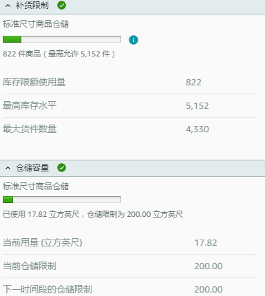Select the 最高库存水平 row label
This screenshot has width=265, height=296.
(30, 105)
